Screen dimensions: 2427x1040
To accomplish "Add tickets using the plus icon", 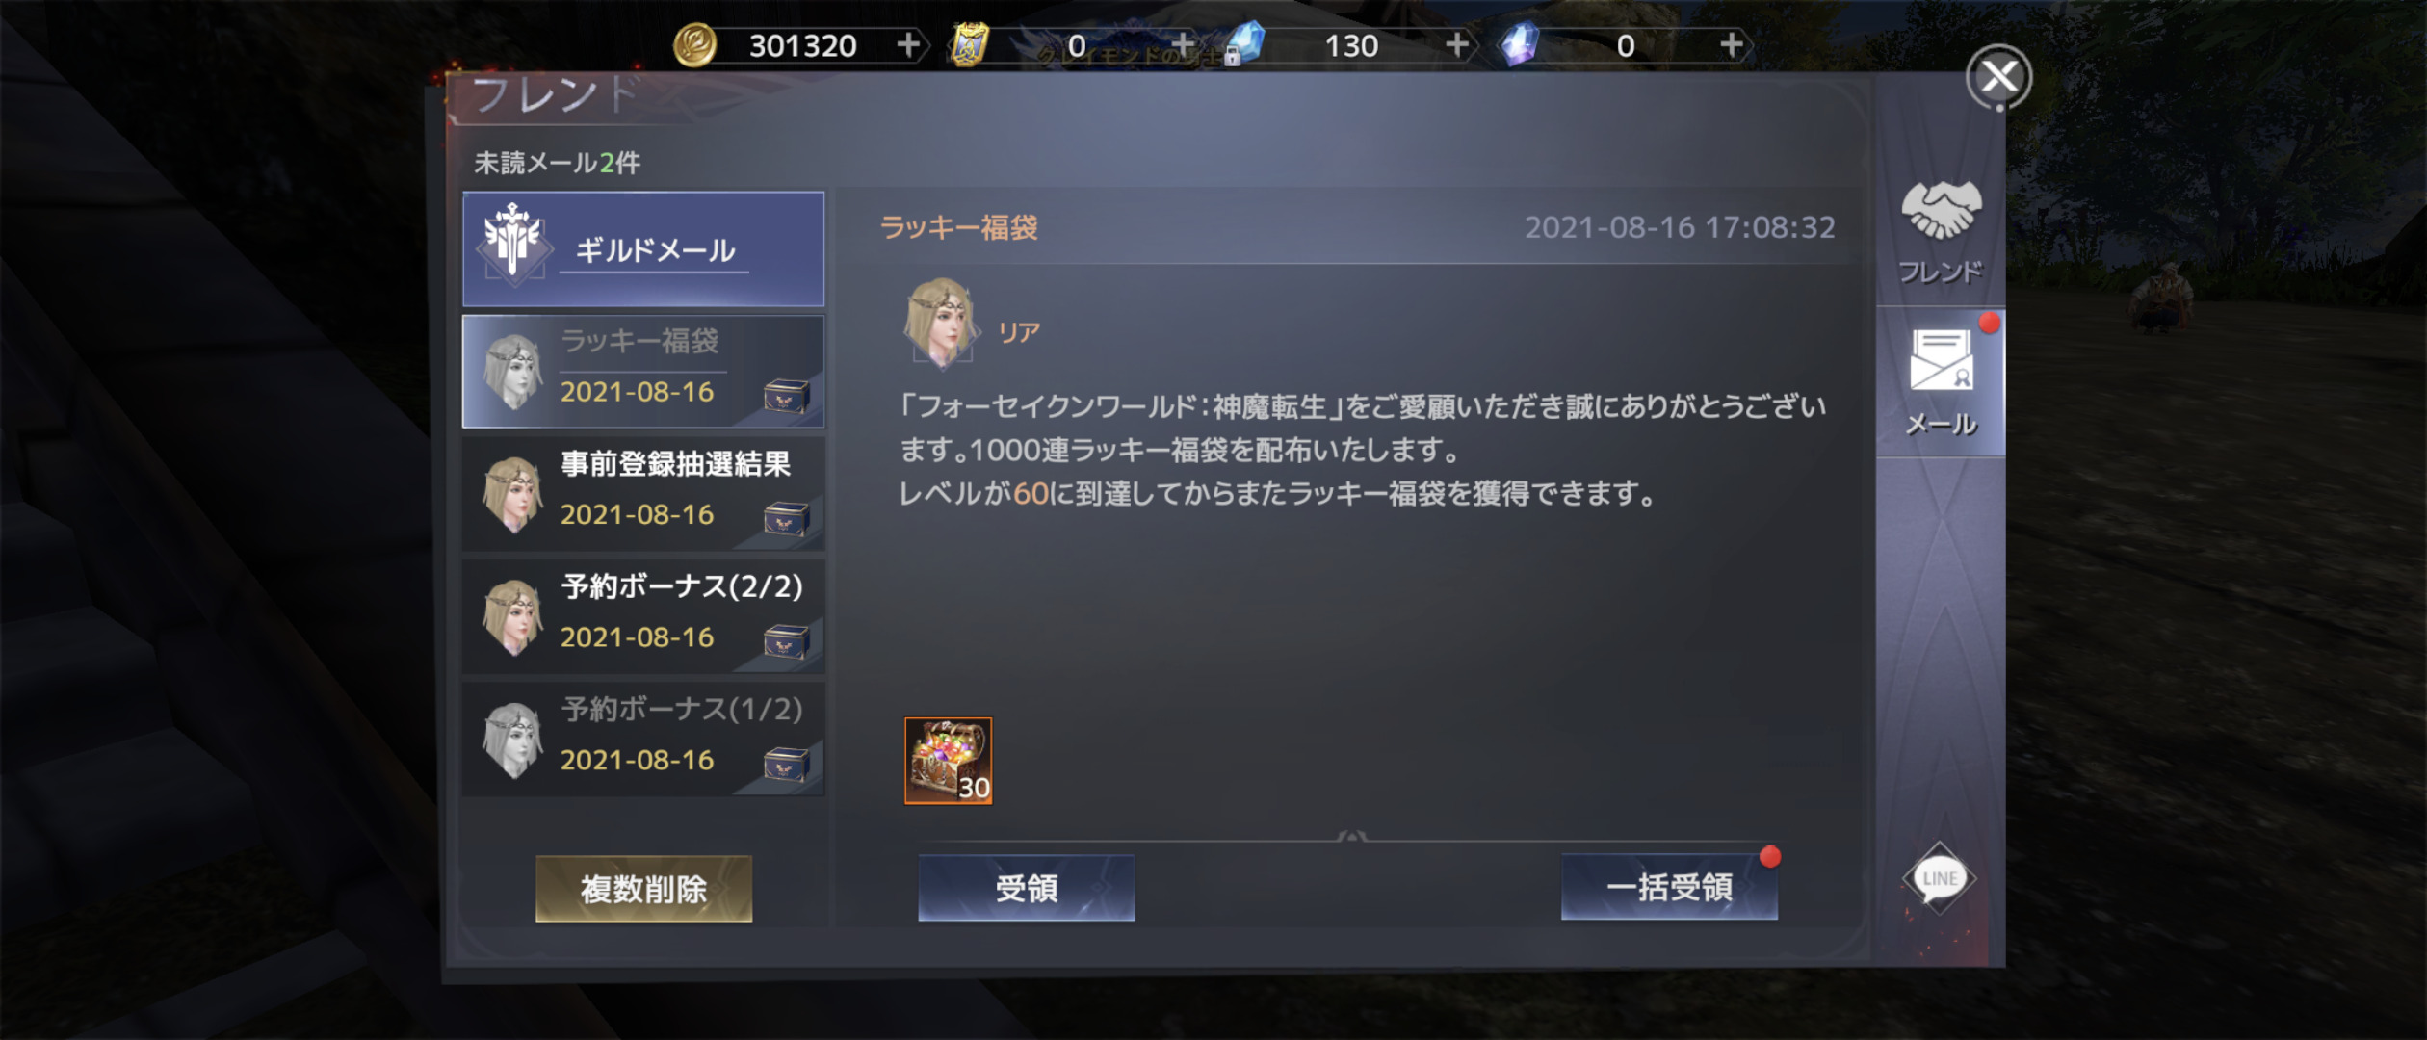I will tap(1183, 44).
